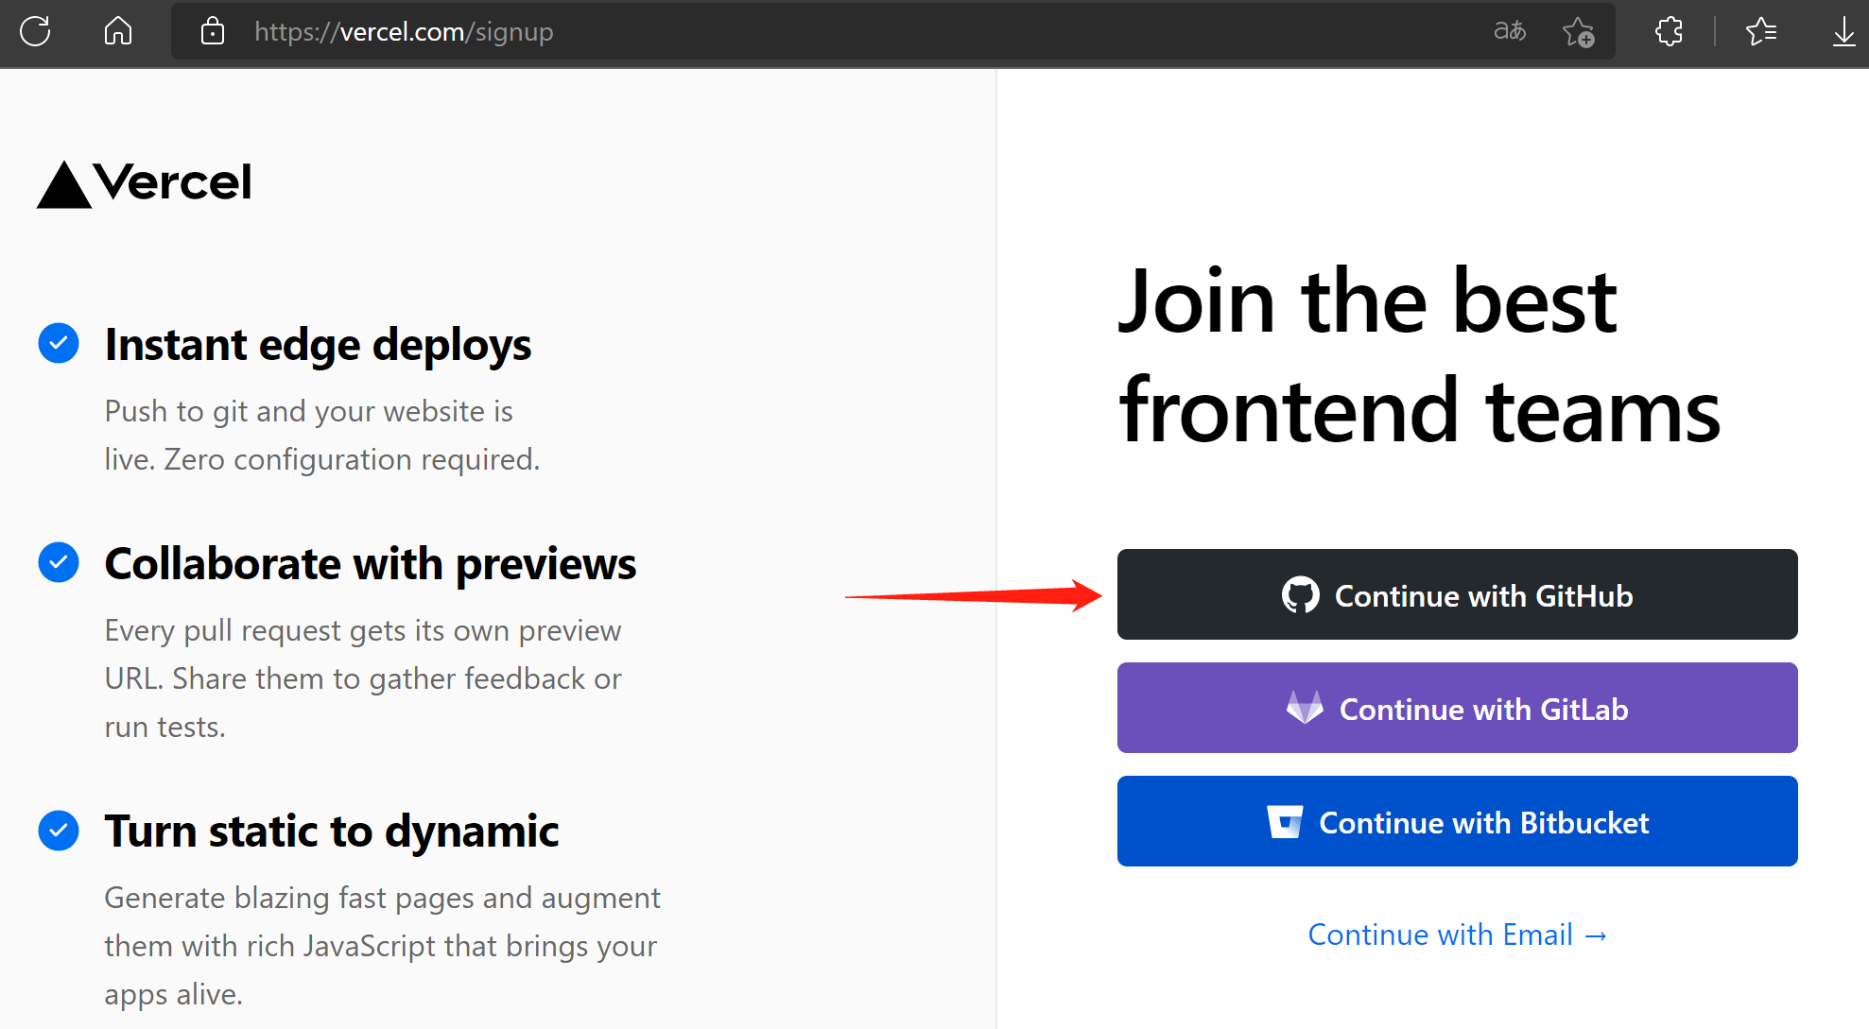Click checkmark beside Collaborate with previews

(59, 562)
